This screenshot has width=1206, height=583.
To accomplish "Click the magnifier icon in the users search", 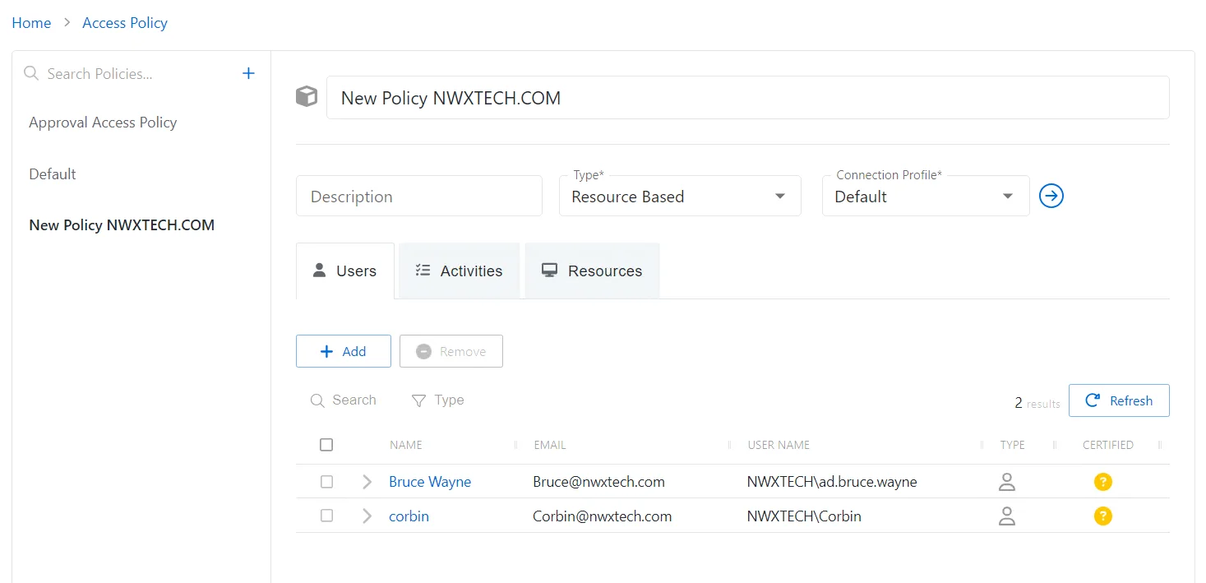I will [317, 400].
